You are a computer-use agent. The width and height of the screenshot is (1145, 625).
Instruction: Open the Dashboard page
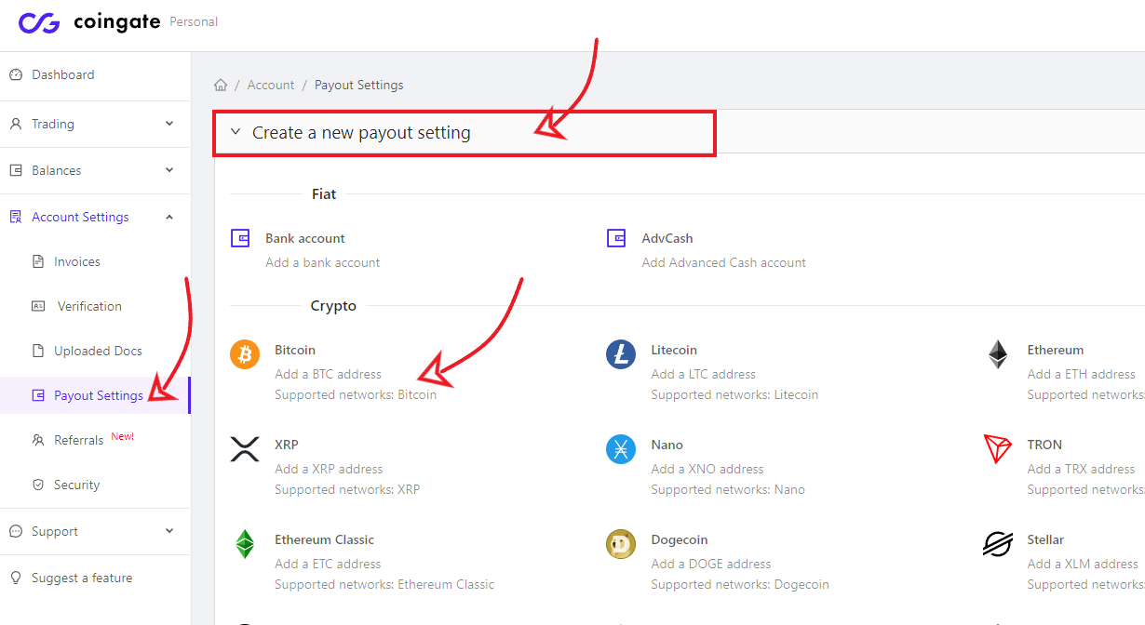coord(62,74)
